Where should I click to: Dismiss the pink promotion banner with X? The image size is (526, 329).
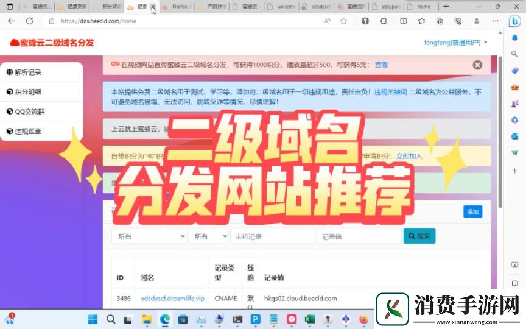click(x=477, y=65)
